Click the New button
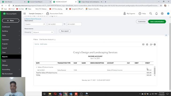 click(x=11, y=21)
